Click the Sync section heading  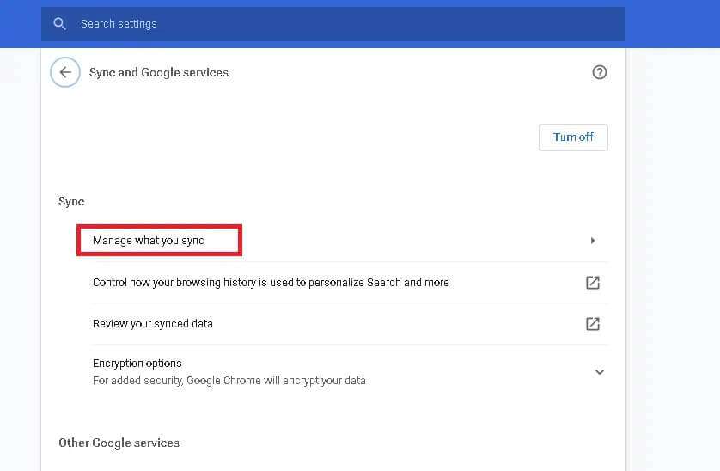(71, 202)
